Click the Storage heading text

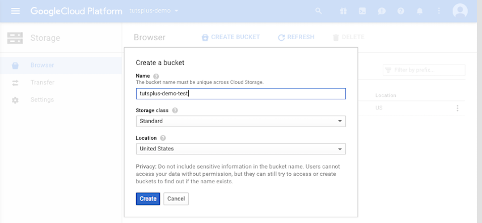pos(45,38)
